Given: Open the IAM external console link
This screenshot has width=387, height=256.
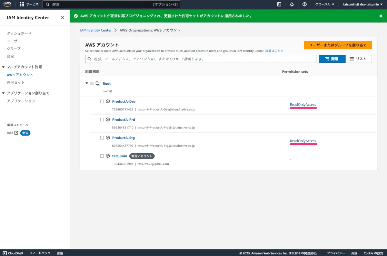Looking at the screenshot, I should tap(12, 133).
